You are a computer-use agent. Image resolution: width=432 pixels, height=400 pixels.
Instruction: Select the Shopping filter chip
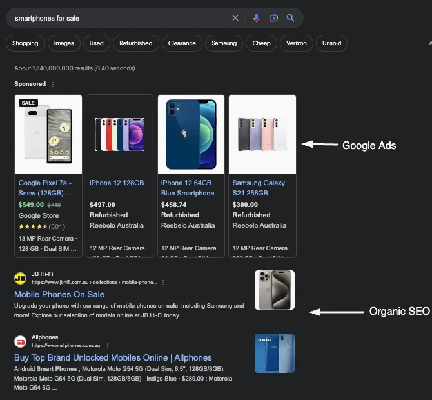pyautogui.click(x=25, y=43)
